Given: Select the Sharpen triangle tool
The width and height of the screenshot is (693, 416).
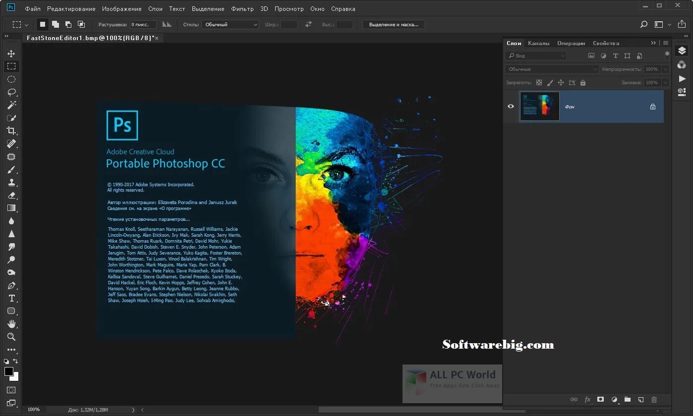Looking at the screenshot, I should [x=11, y=234].
